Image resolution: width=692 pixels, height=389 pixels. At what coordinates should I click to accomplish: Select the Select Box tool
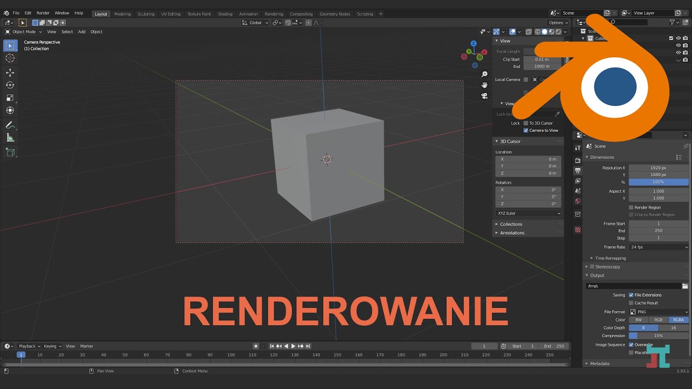(10, 45)
